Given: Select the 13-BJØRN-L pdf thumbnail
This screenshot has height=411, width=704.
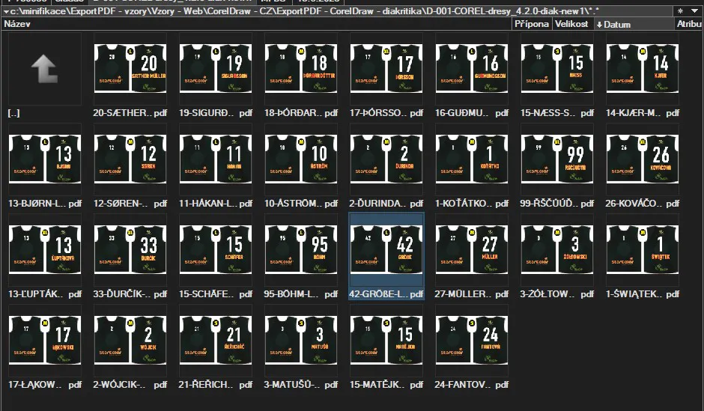Looking at the screenshot, I should pos(45,159).
